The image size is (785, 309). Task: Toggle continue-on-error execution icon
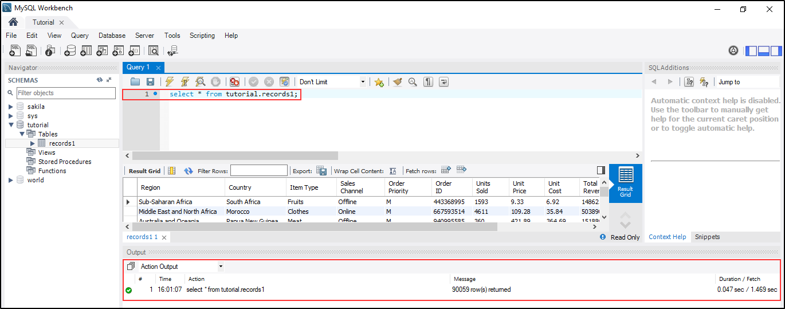234,82
